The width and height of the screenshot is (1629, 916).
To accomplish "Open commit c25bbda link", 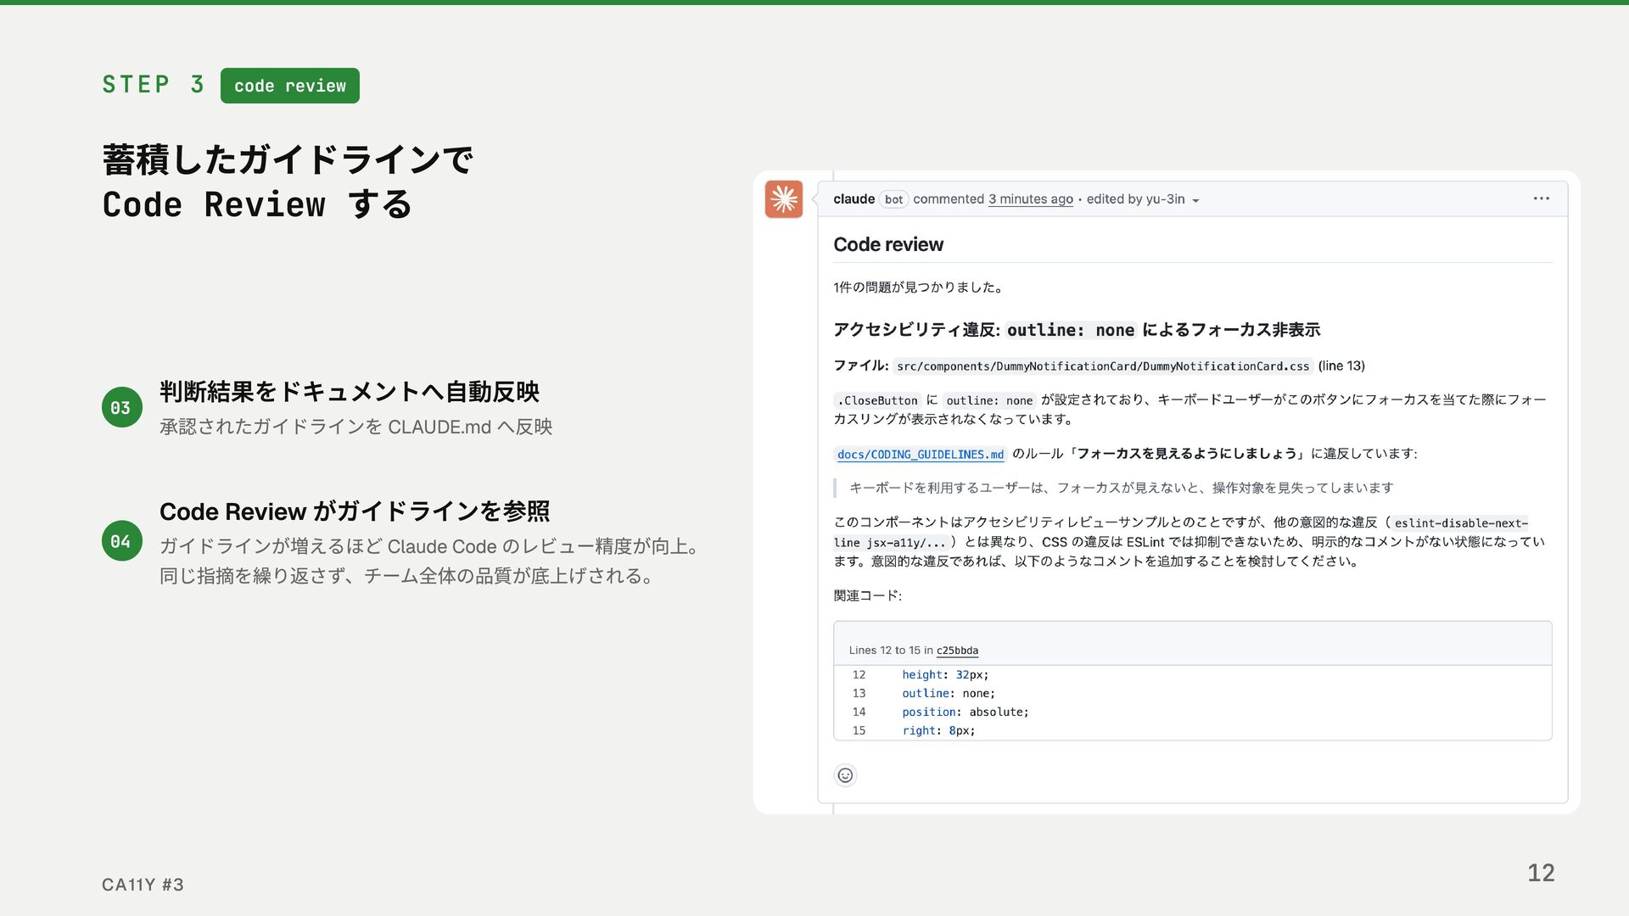I will (x=957, y=651).
